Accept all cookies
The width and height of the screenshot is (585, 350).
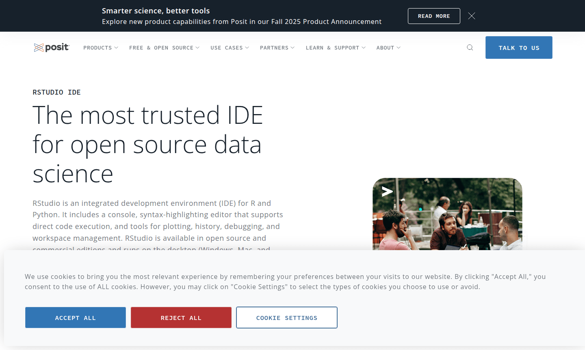76,318
